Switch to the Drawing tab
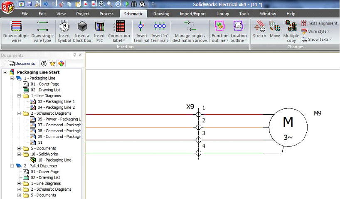The height and width of the screenshot is (199, 340). (161, 14)
